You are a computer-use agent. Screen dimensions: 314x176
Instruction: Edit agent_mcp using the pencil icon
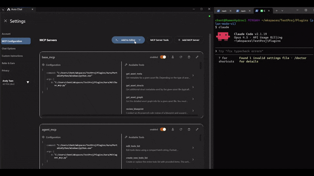coord(197,129)
